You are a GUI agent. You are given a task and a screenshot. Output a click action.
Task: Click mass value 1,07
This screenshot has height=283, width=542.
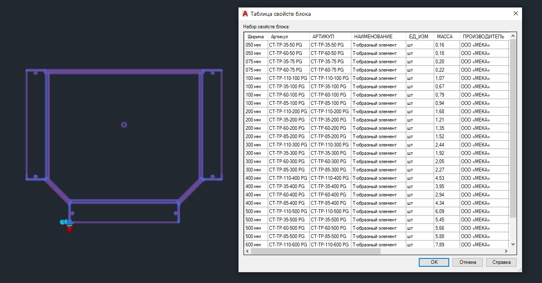tap(447, 78)
